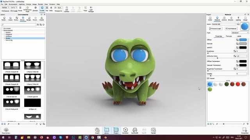Open the Render menu
Image resolution: width=250 pixels, height=140 pixels.
[x=41, y=4]
